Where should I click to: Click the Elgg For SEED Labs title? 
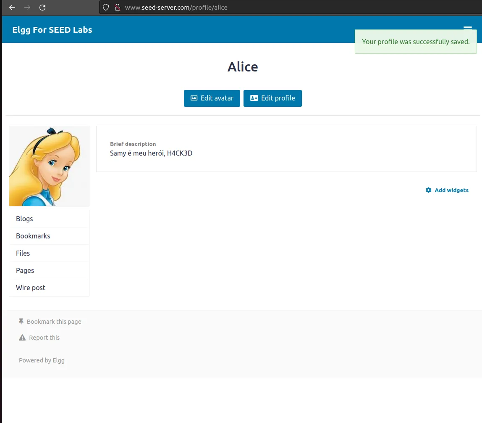tap(52, 30)
